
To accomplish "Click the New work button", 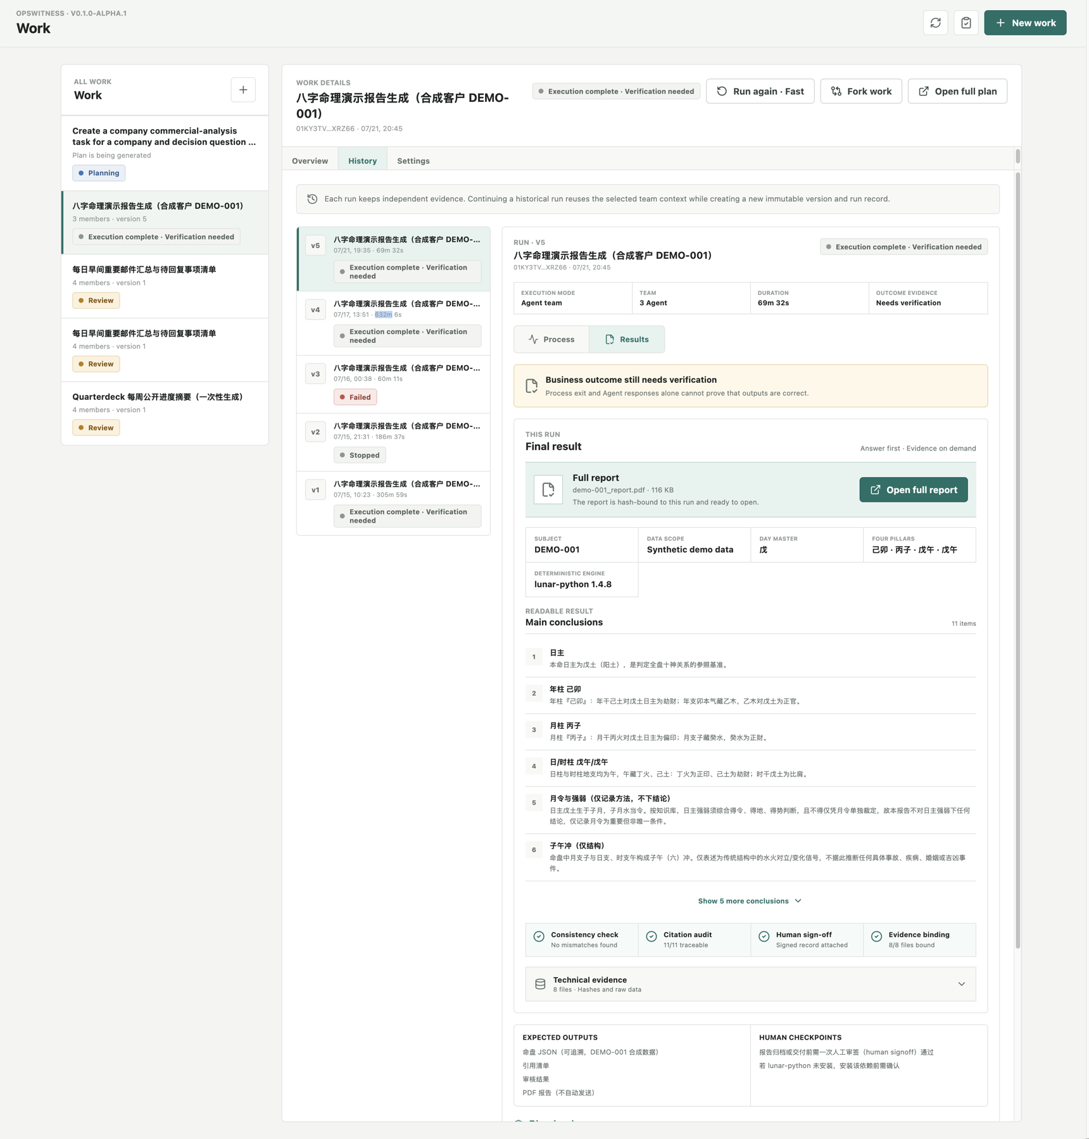I will click(x=1025, y=23).
